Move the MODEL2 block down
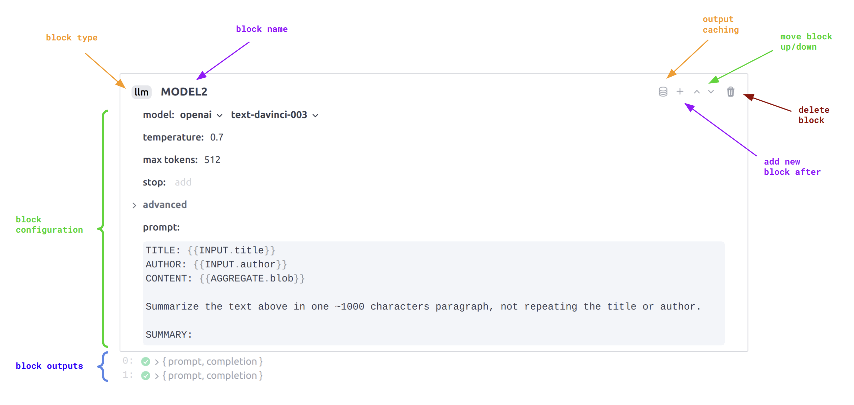Image resolution: width=854 pixels, height=405 pixels. [710, 91]
